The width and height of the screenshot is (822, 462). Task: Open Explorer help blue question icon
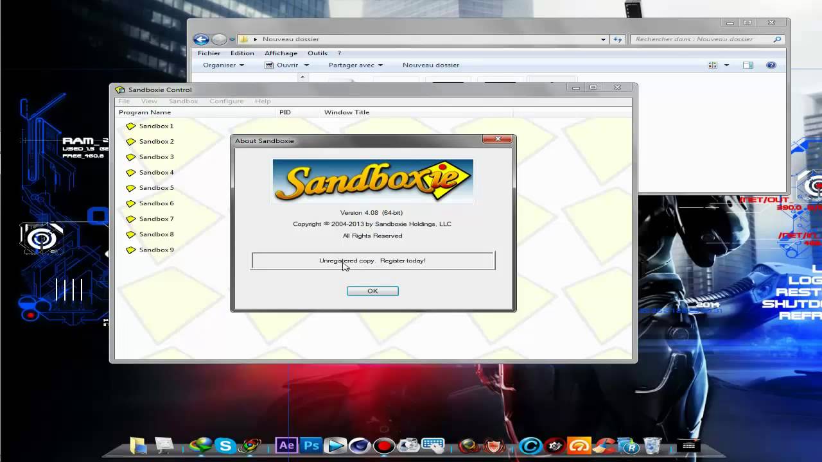[x=771, y=65]
